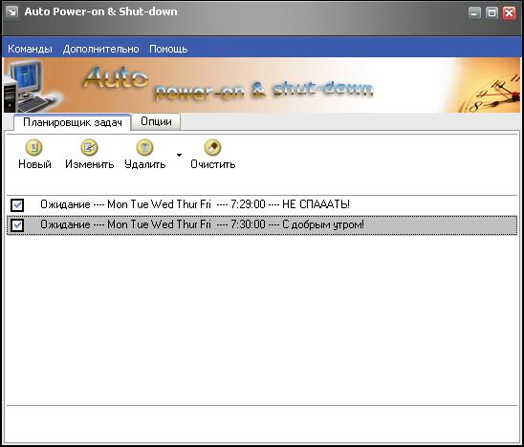Image resolution: width=524 pixels, height=447 pixels.
Task: Click the title bar application icon
Action: [x=12, y=12]
